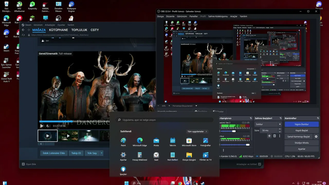The image size is (329, 185).
Task: Switch to KÜTÜPHANE tab in Steam
Action: click(59, 30)
